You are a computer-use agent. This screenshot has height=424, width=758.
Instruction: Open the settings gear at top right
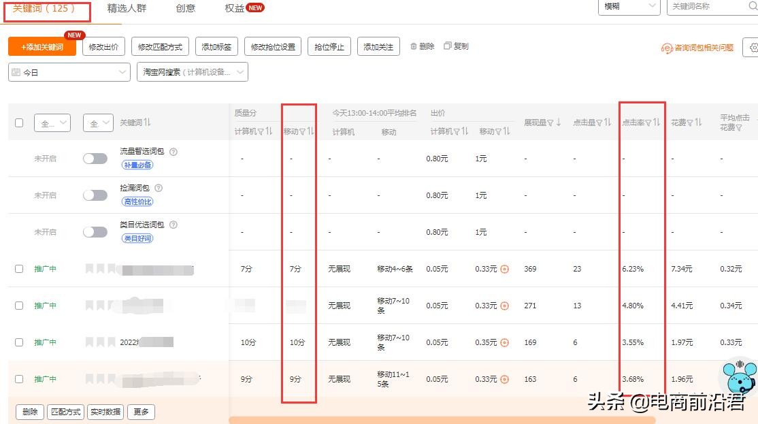pyautogui.click(x=753, y=47)
